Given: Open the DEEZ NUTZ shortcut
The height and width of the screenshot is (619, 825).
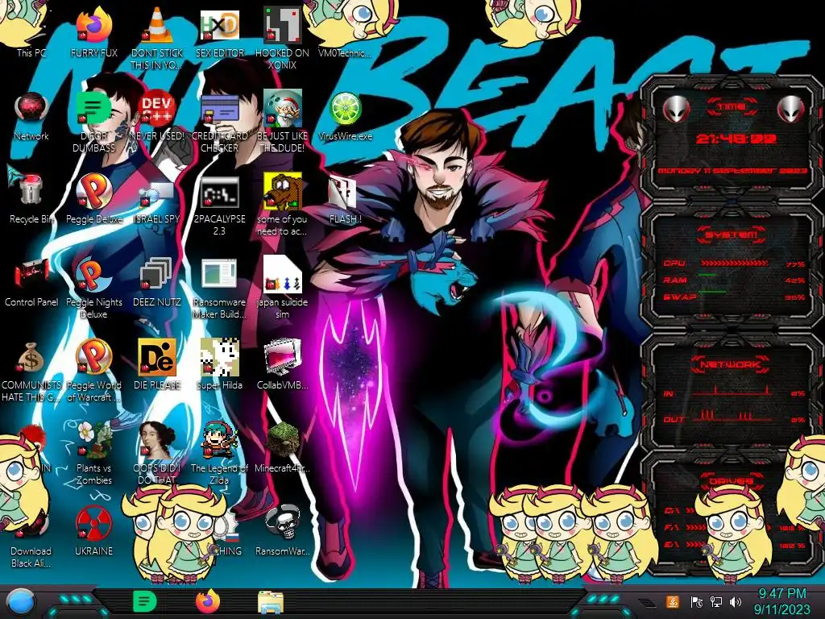Looking at the screenshot, I should click(157, 281).
